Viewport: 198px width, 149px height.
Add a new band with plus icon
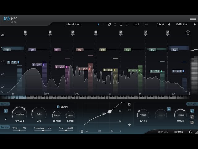click(188, 33)
